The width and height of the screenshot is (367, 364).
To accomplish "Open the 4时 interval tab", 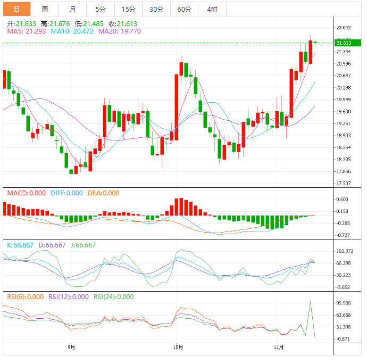I will point(212,9).
